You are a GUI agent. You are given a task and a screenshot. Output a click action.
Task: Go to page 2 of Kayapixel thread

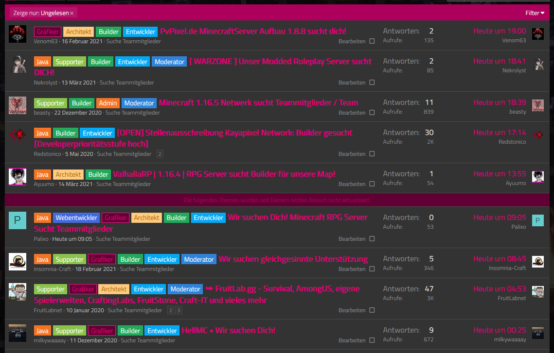pyautogui.click(x=160, y=154)
